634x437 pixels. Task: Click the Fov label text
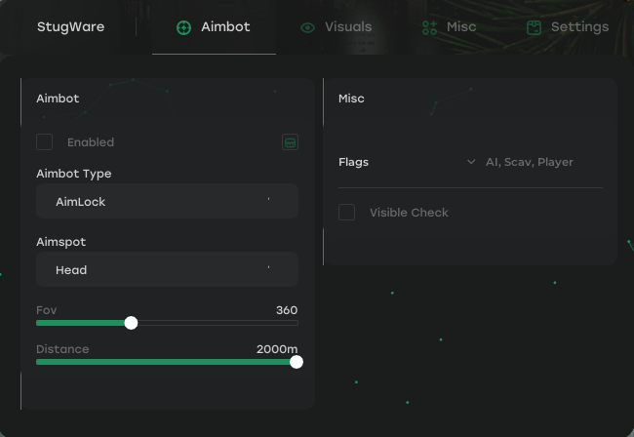pos(47,310)
